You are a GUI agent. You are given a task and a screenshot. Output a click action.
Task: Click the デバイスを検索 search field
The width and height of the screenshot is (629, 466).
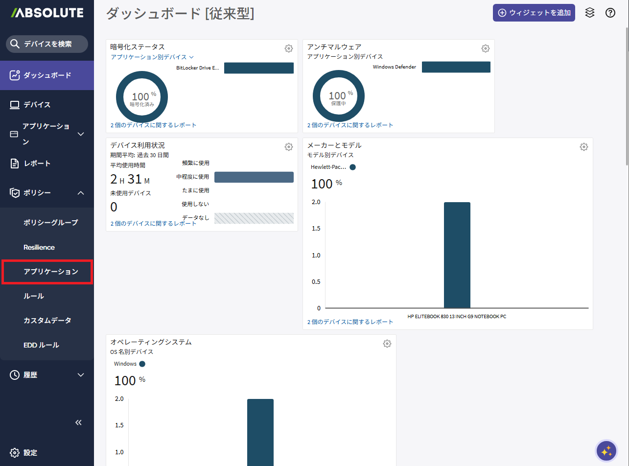pyautogui.click(x=47, y=44)
